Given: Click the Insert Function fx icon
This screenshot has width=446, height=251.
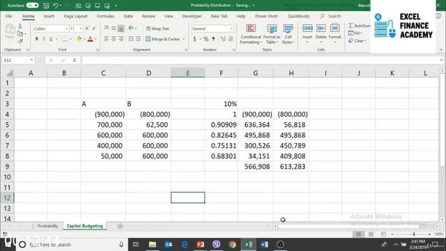Looking at the screenshot, I should point(75,60).
